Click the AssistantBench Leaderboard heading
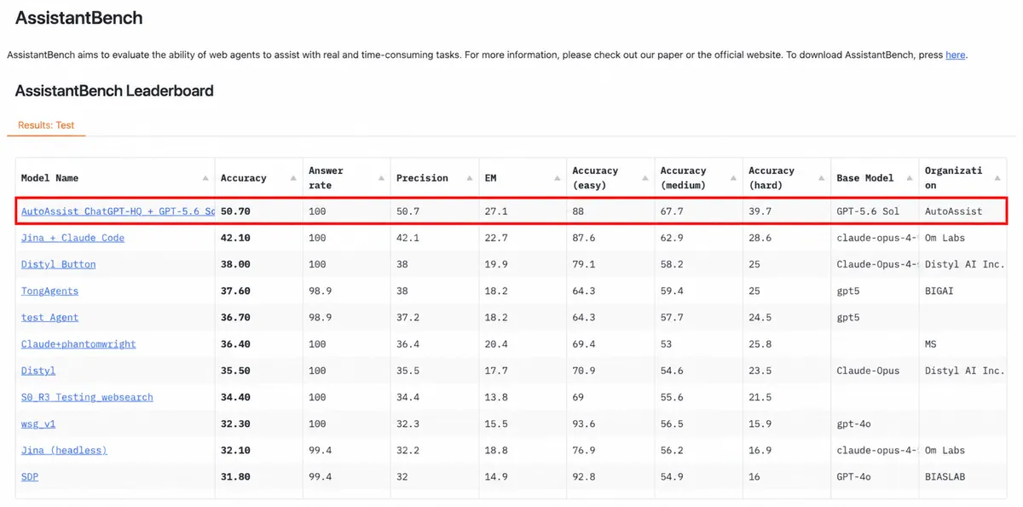 114,90
